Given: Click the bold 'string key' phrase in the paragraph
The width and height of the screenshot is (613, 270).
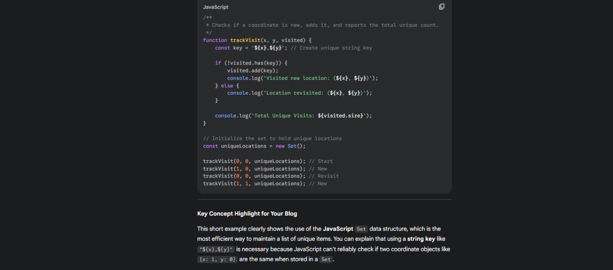Looking at the screenshot, I should [421, 239].
